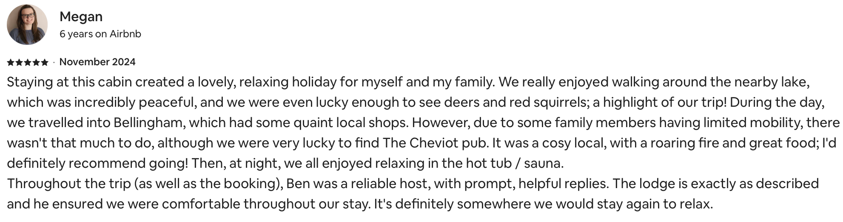Click the fifth star in the rating
The image size is (843, 222).
click(44, 62)
